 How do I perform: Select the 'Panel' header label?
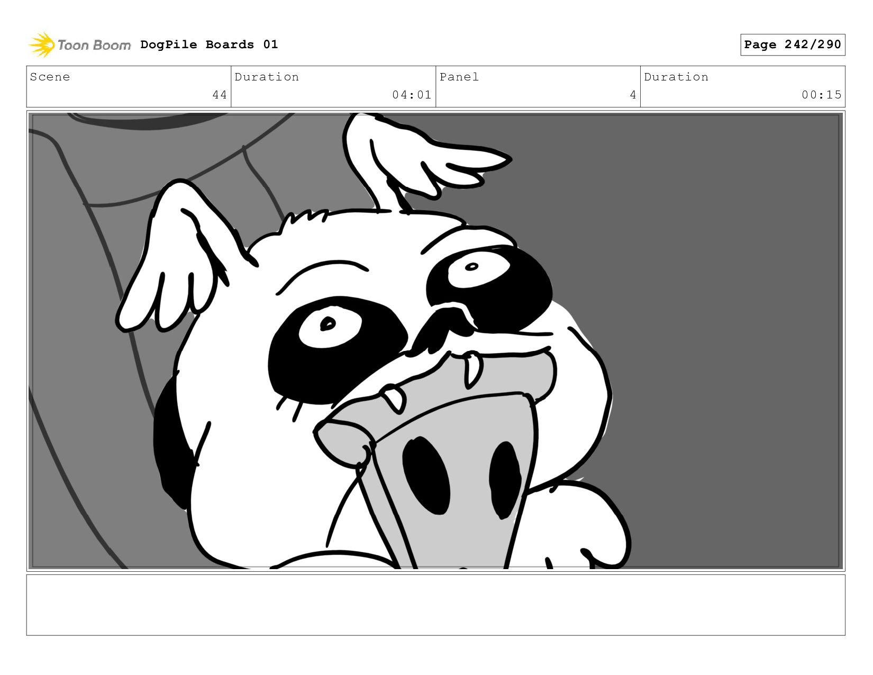459,77
